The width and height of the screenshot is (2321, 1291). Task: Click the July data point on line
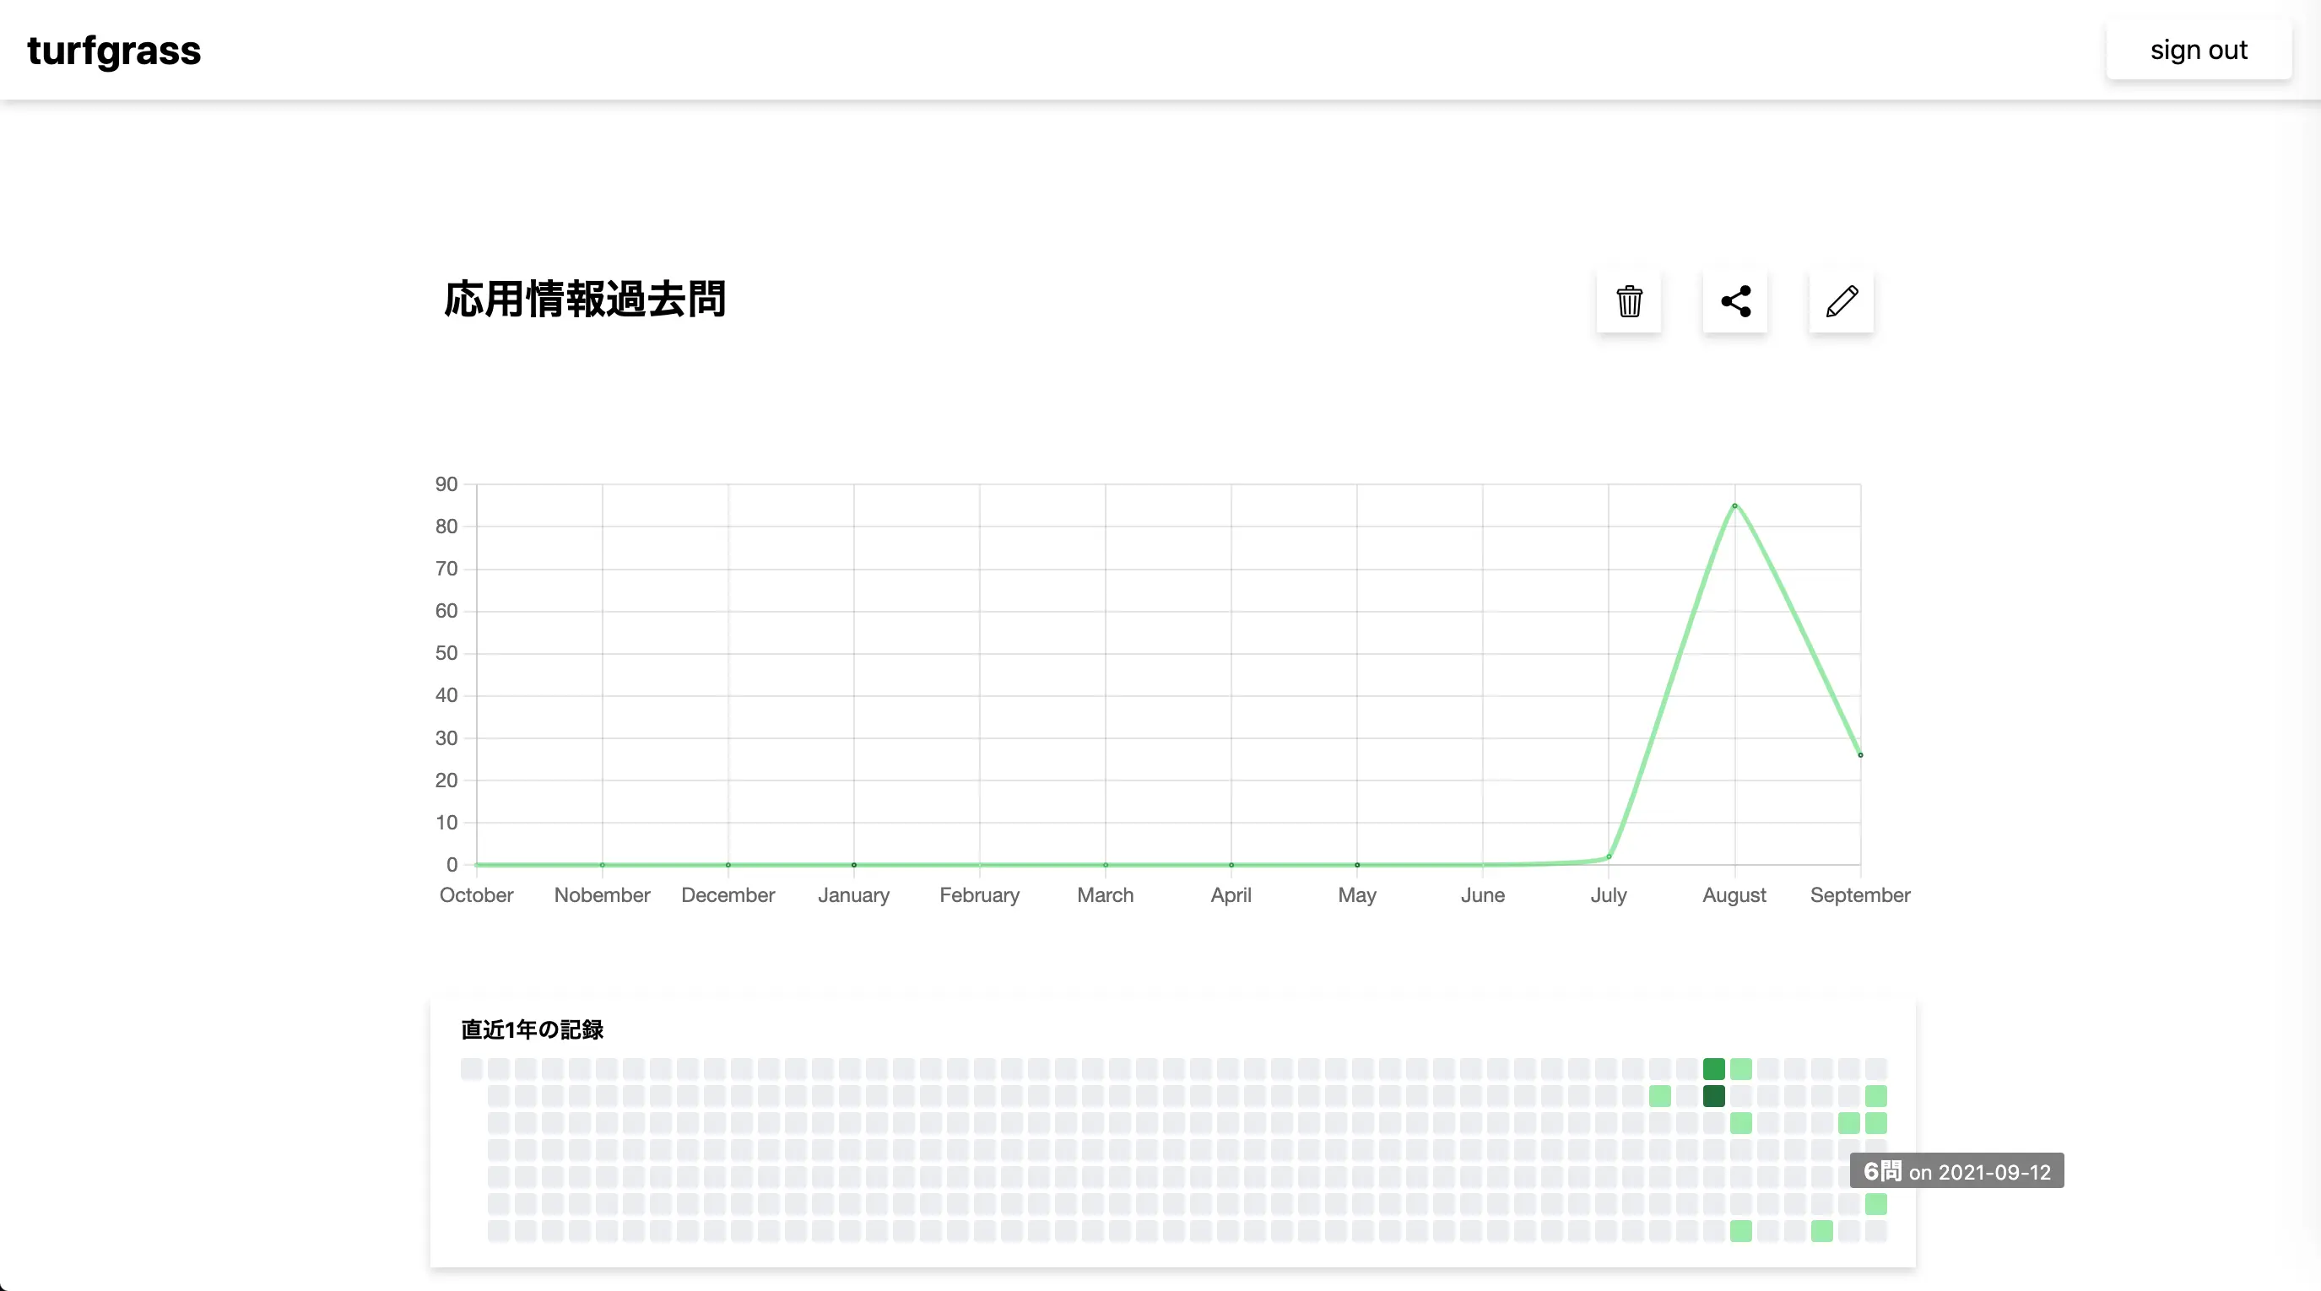tap(1609, 856)
